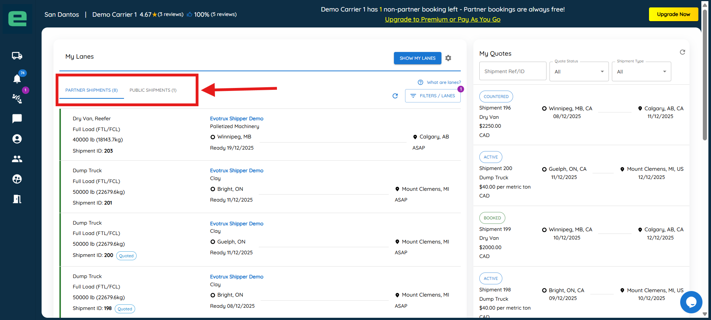Screen dimensions: 711x320
Task: Expand the Shipment Type dropdown
Action: pyautogui.click(x=641, y=71)
